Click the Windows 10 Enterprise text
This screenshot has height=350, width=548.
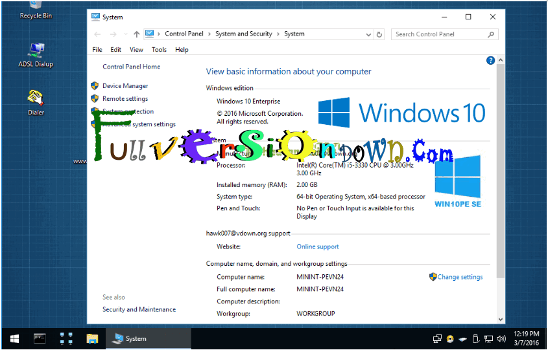(x=248, y=101)
